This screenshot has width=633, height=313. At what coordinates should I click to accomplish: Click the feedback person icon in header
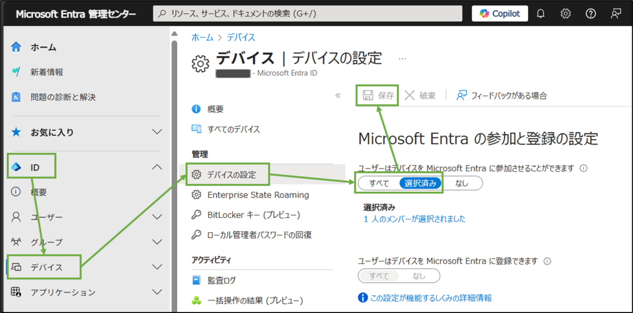[x=616, y=14]
